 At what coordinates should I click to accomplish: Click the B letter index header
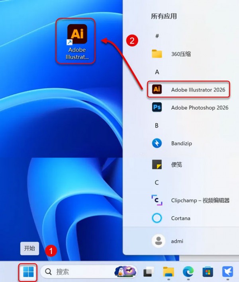click(157, 125)
